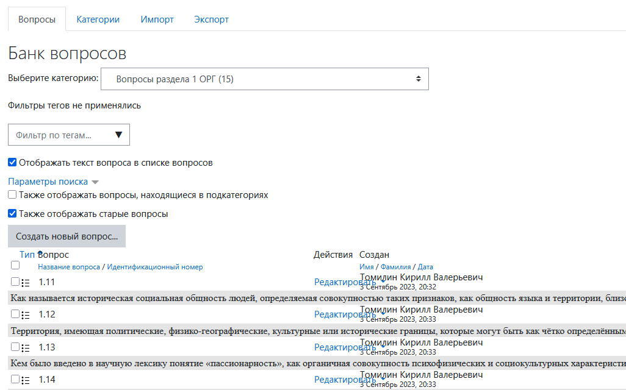The height and width of the screenshot is (390, 626).
Task: Click 'Создать новый вопрос...' button
Action: click(67, 236)
